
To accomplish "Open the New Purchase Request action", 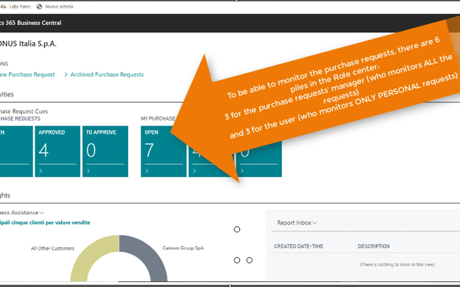I will 27,75.
